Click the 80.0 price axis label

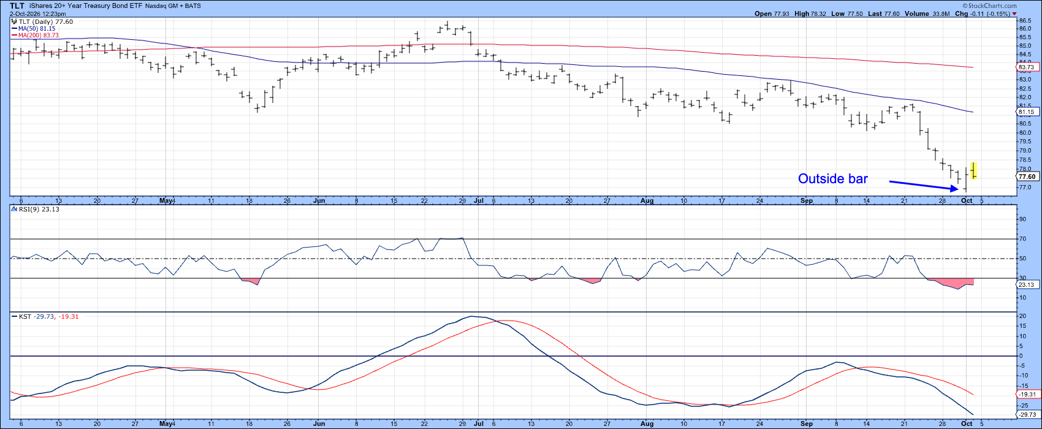pos(1025,133)
